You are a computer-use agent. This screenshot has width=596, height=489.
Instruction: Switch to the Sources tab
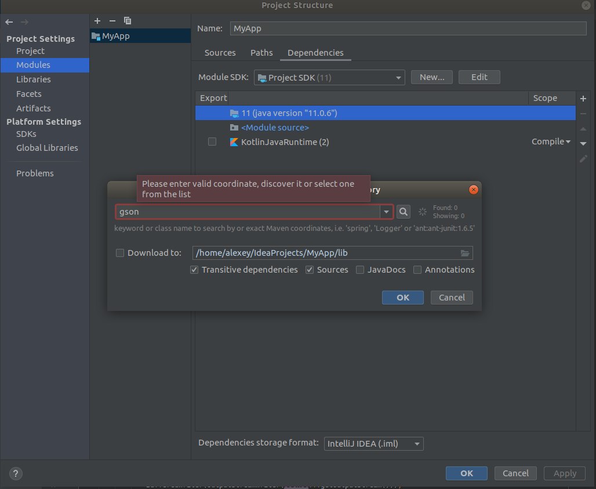[220, 53]
